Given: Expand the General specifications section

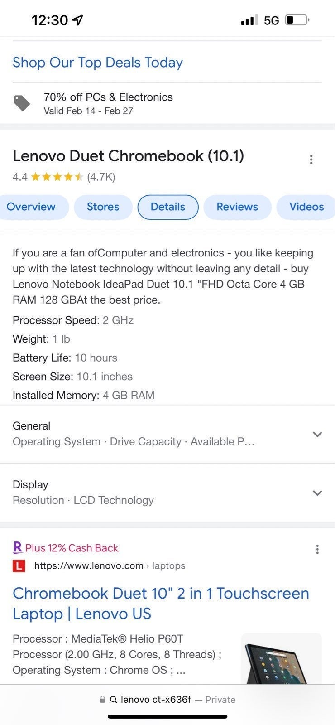Looking at the screenshot, I should coord(167,434).
